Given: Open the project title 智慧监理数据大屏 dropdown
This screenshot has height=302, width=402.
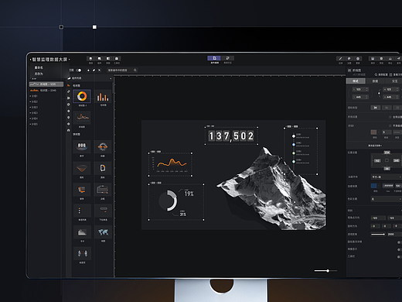Looking at the screenshot, I should coord(50,60).
